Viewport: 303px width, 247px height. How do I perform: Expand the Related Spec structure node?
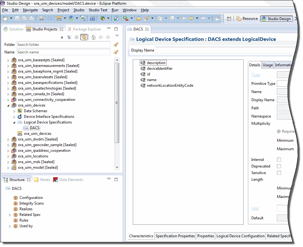(x=10, y=215)
